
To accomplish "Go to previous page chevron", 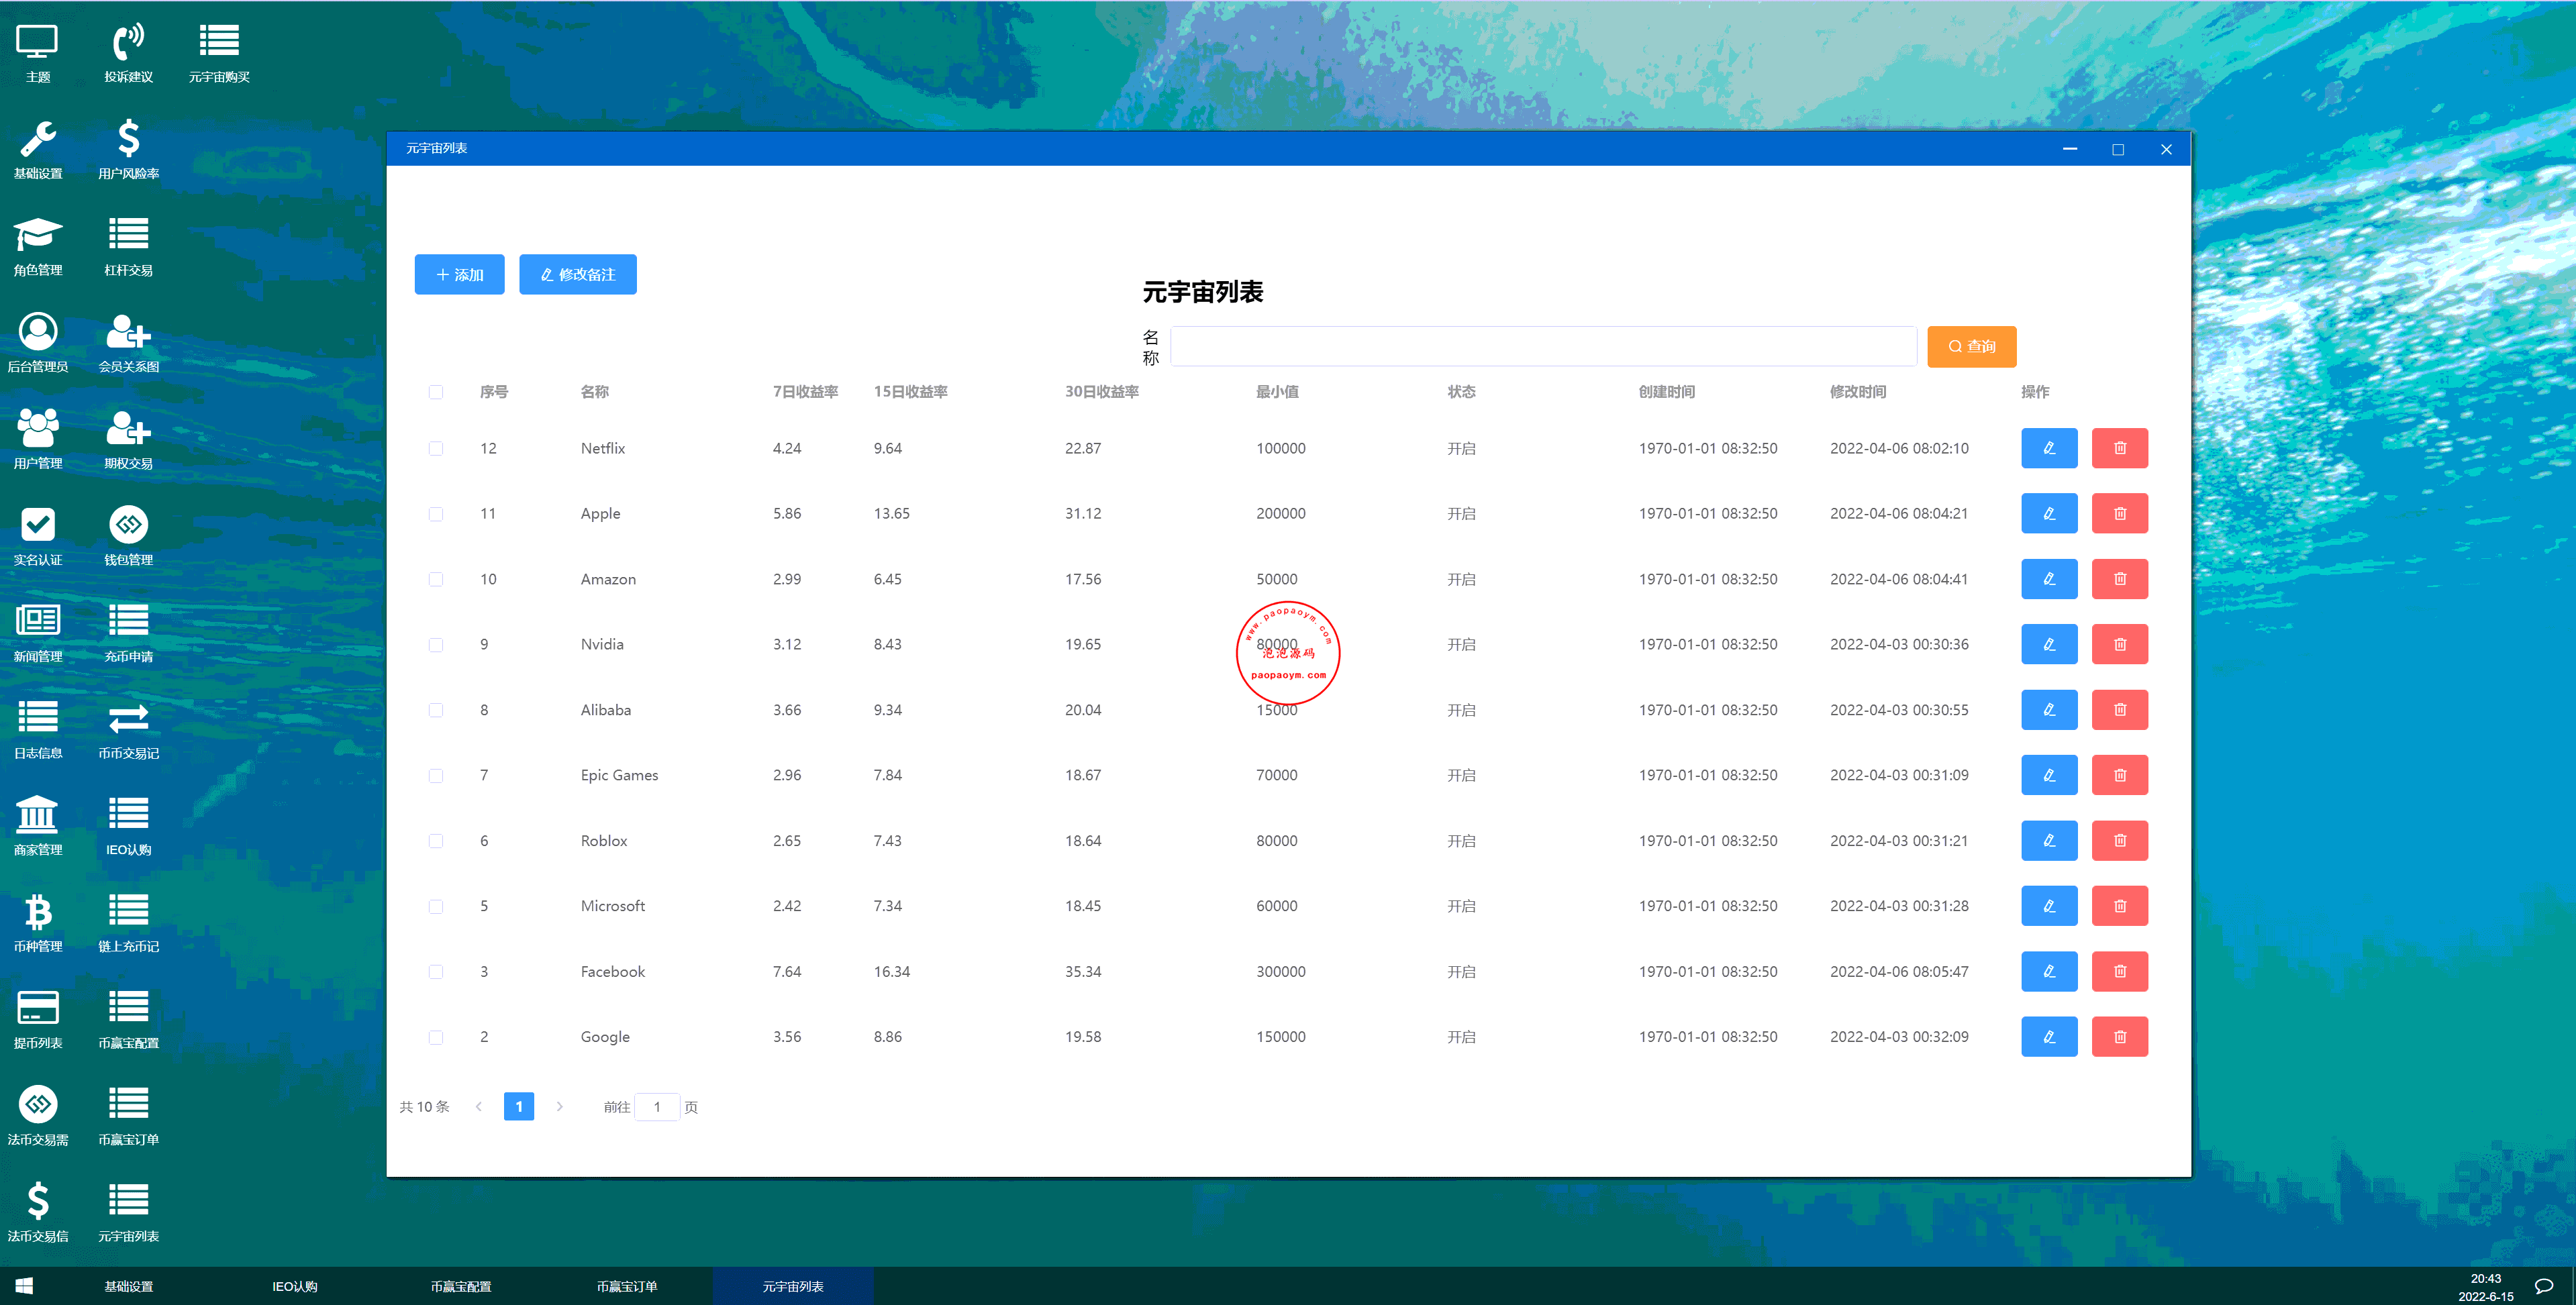I will point(479,1106).
